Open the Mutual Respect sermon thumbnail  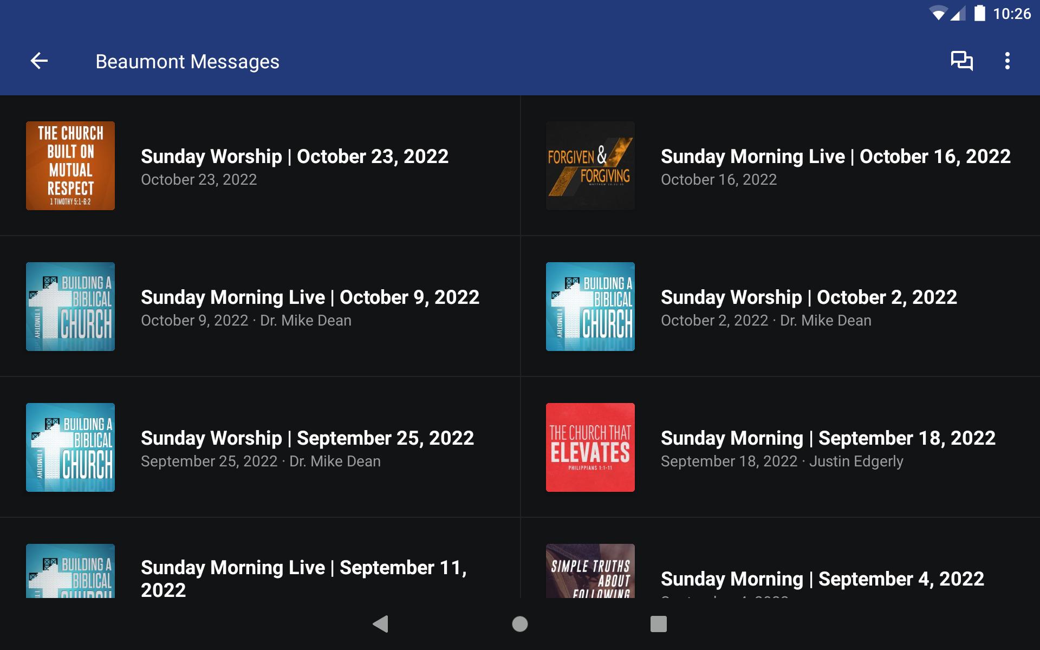(x=70, y=166)
